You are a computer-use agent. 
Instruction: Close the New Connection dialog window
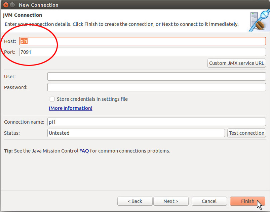(x=6, y=5)
